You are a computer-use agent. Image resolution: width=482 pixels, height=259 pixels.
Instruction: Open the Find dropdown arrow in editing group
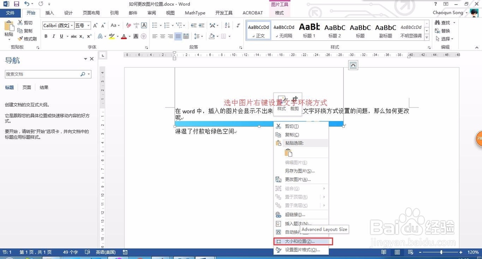pos(455,23)
